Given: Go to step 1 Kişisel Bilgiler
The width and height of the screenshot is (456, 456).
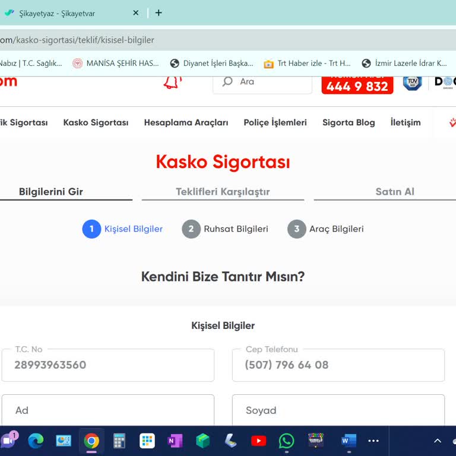Looking at the screenshot, I should pyautogui.click(x=122, y=229).
